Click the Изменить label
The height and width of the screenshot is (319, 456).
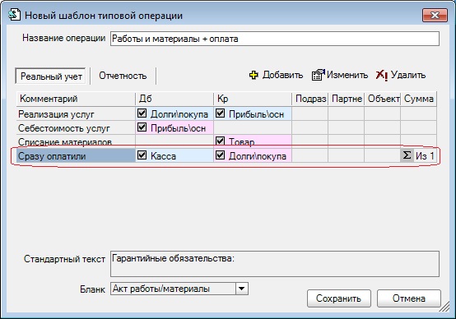click(x=347, y=75)
